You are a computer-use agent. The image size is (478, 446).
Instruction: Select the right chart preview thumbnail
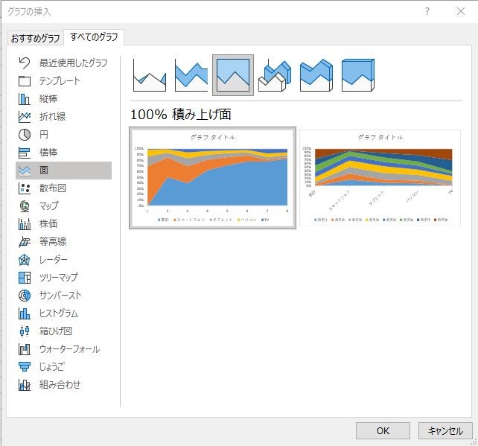pos(380,178)
